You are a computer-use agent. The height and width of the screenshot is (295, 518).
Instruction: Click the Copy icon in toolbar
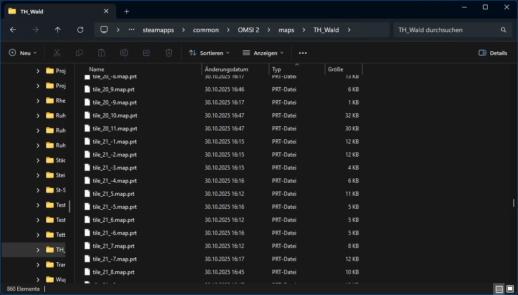point(79,53)
